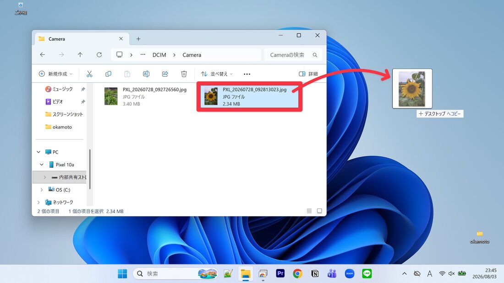Expand the ネットワーク tree node
Viewport: 504px width, 283px height.
click(x=38, y=202)
